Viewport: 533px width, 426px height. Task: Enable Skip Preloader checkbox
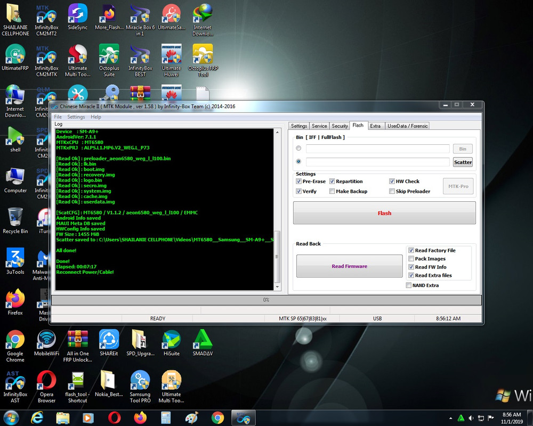click(x=392, y=191)
